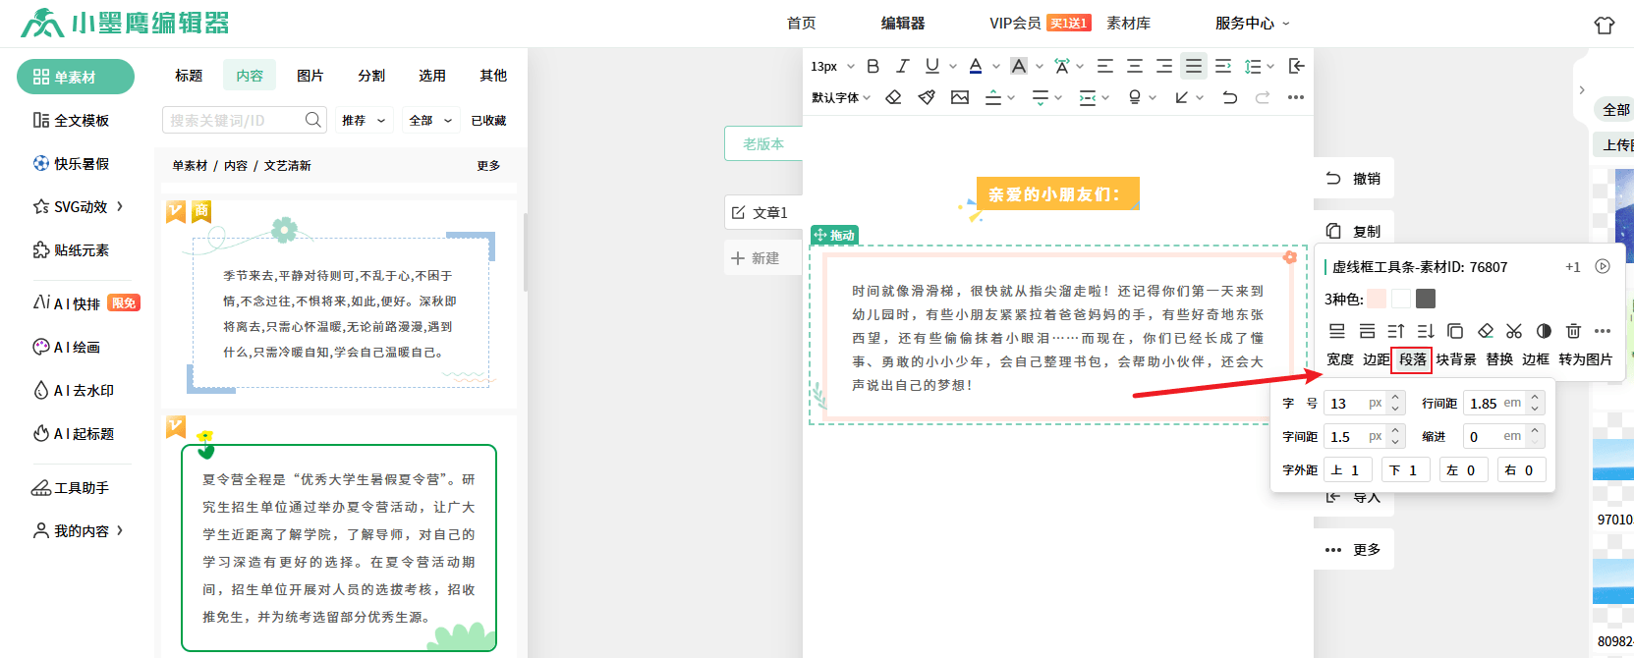The height and width of the screenshot is (658, 1634).
Task: Open the 默认字体 font family dropdown
Action: click(x=841, y=97)
